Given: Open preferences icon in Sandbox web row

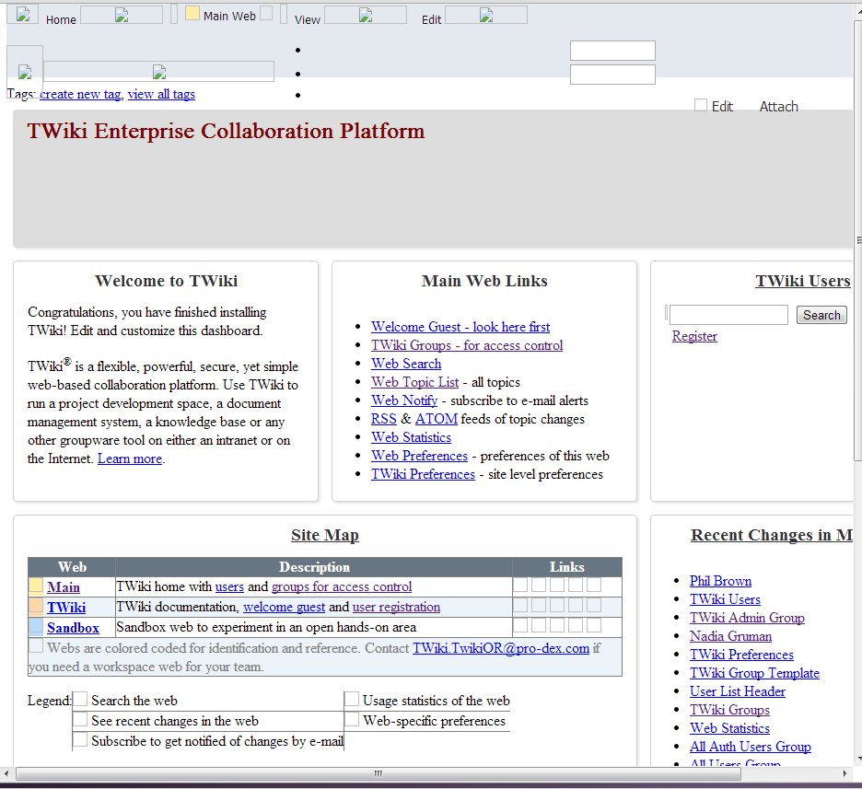Looking at the screenshot, I should 594,626.
